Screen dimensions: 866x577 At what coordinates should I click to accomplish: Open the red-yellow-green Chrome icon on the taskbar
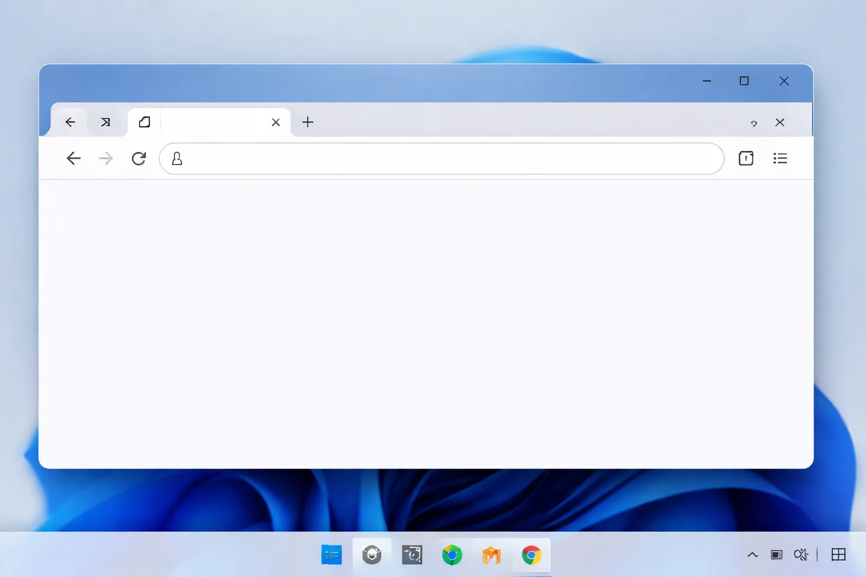click(x=531, y=556)
